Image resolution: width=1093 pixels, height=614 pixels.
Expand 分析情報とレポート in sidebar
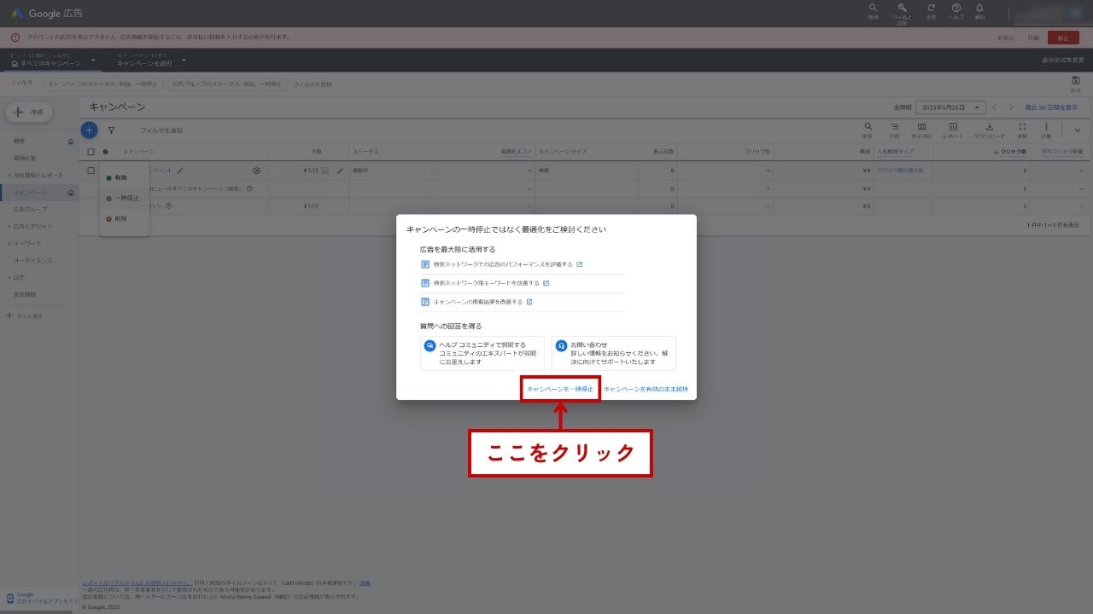pyautogui.click(x=38, y=175)
